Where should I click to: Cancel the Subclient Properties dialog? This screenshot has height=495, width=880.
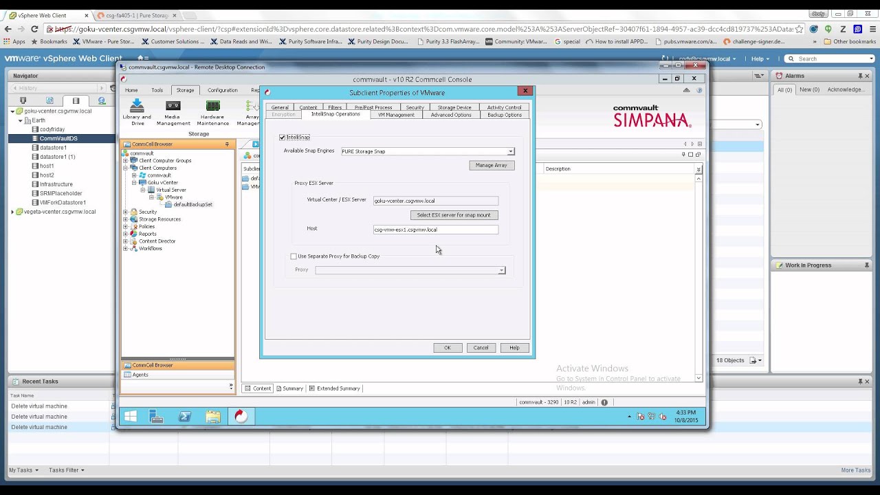(x=481, y=348)
